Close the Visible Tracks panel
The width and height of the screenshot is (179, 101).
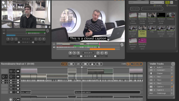[x=173, y=64]
